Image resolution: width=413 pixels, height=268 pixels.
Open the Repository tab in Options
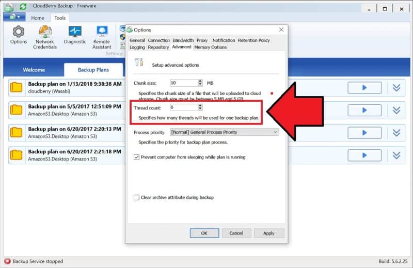[x=158, y=47]
